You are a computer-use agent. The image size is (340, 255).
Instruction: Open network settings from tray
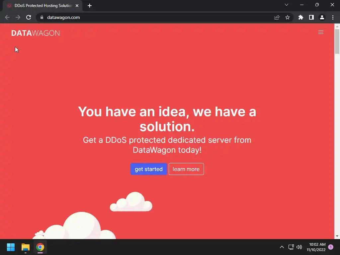(x=291, y=247)
